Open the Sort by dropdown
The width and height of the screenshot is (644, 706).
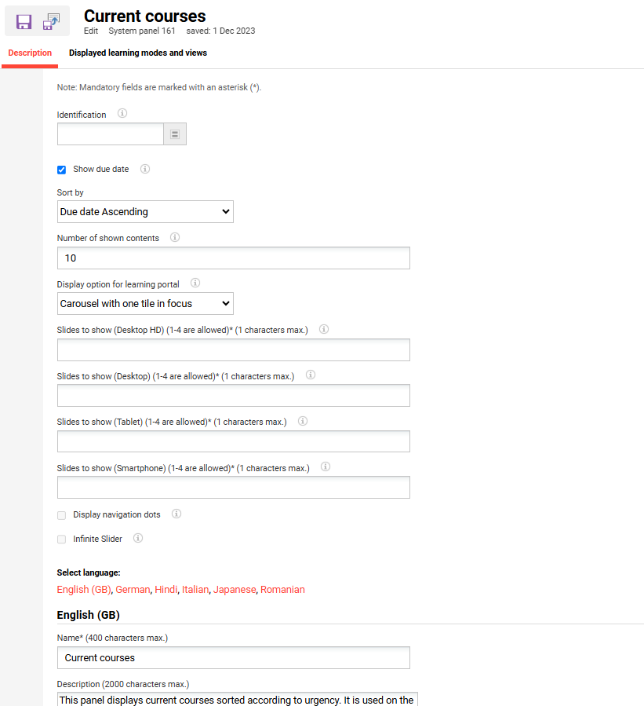(145, 211)
